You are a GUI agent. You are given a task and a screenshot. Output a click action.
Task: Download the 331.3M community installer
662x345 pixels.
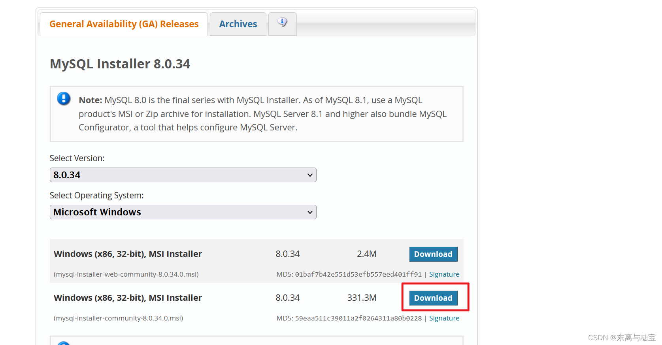[433, 298]
